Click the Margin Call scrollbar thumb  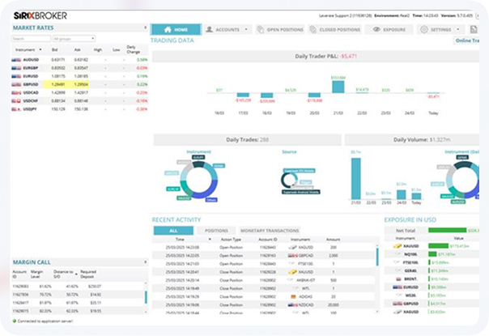pyautogui.click(x=146, y=297)
